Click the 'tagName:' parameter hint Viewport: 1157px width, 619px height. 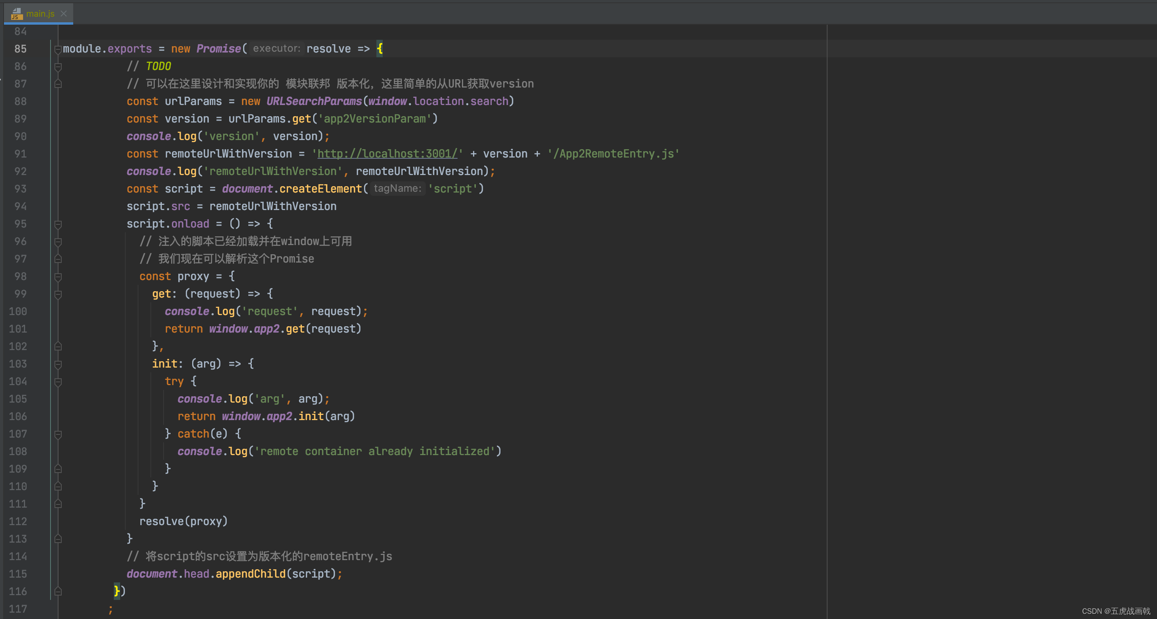pos(397,189)
